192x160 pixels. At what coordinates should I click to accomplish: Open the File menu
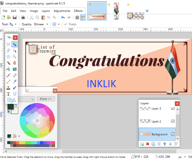5,11
